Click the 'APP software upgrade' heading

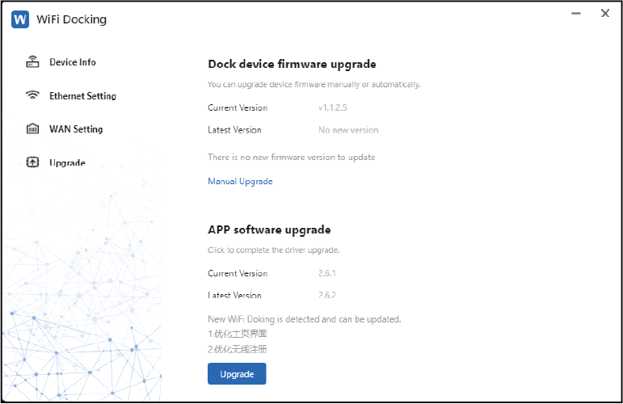(x=269, y=229)
